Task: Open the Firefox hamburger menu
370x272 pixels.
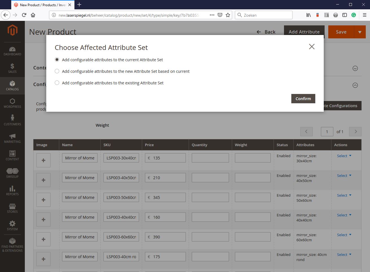Action: pos(364,15)
